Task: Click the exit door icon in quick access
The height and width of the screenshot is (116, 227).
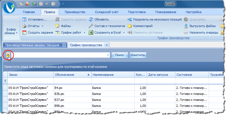Action: click(34, 4)
